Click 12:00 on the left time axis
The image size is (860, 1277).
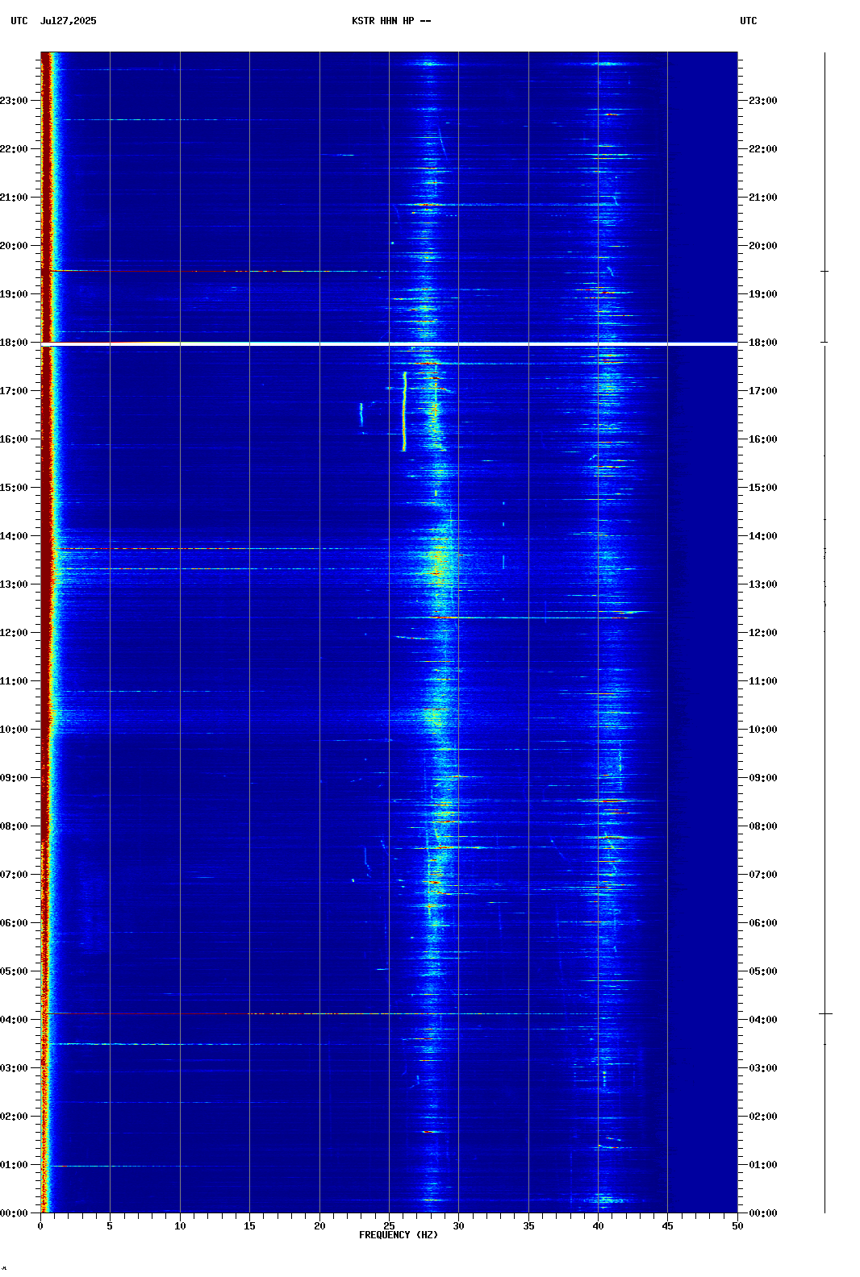tap(14, 633)
